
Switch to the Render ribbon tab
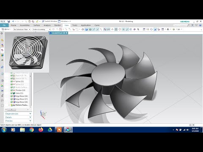click(x=58, y=25)
